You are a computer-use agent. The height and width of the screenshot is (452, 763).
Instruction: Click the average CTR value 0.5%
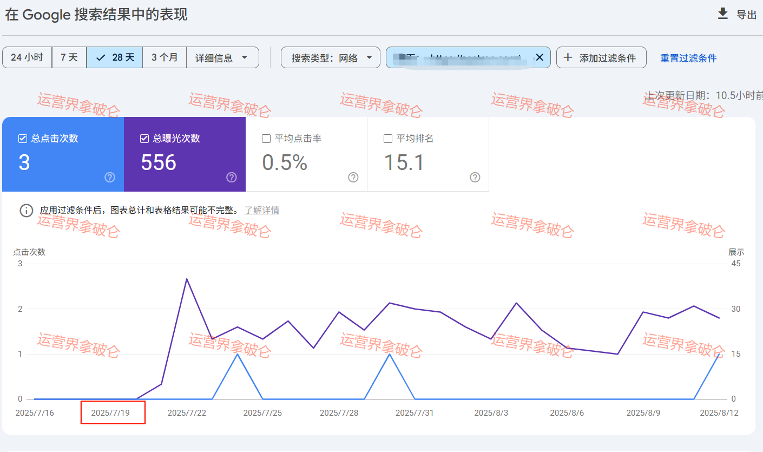click(285, 162)
